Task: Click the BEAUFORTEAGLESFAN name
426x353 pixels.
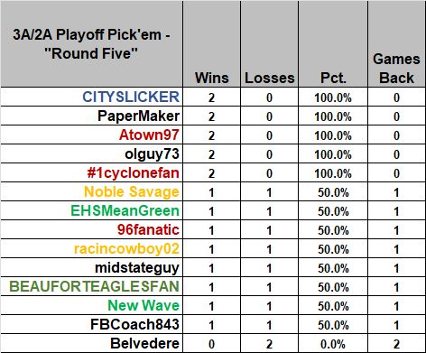Action: (x=95, y=286)
